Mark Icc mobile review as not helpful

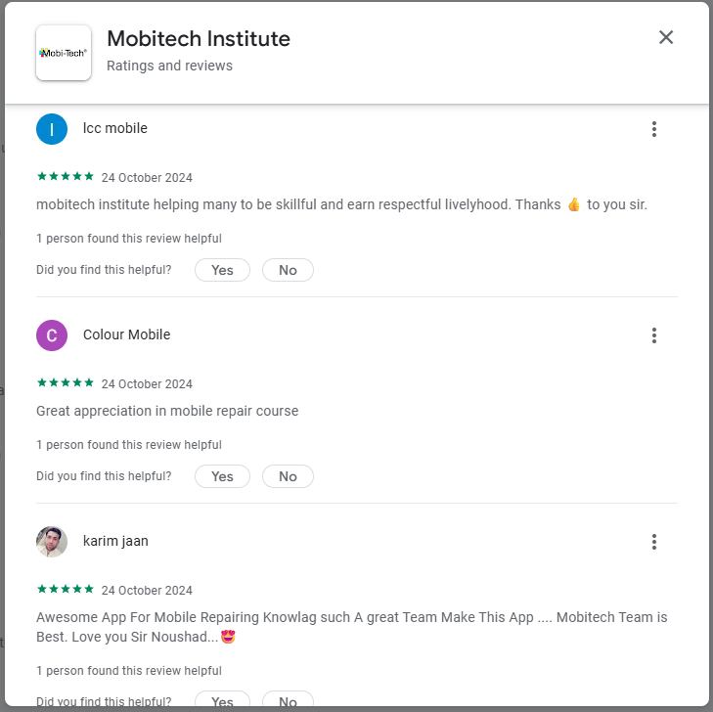[x=288, y=270]
